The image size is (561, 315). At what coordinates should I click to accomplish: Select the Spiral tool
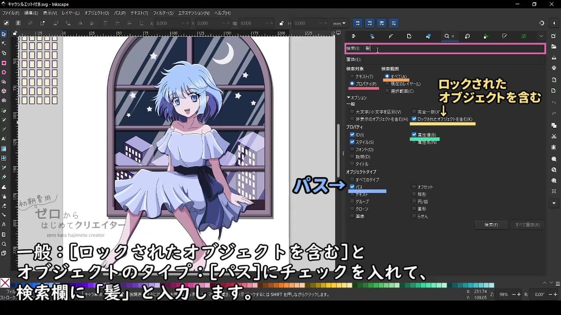coord(4,101)
